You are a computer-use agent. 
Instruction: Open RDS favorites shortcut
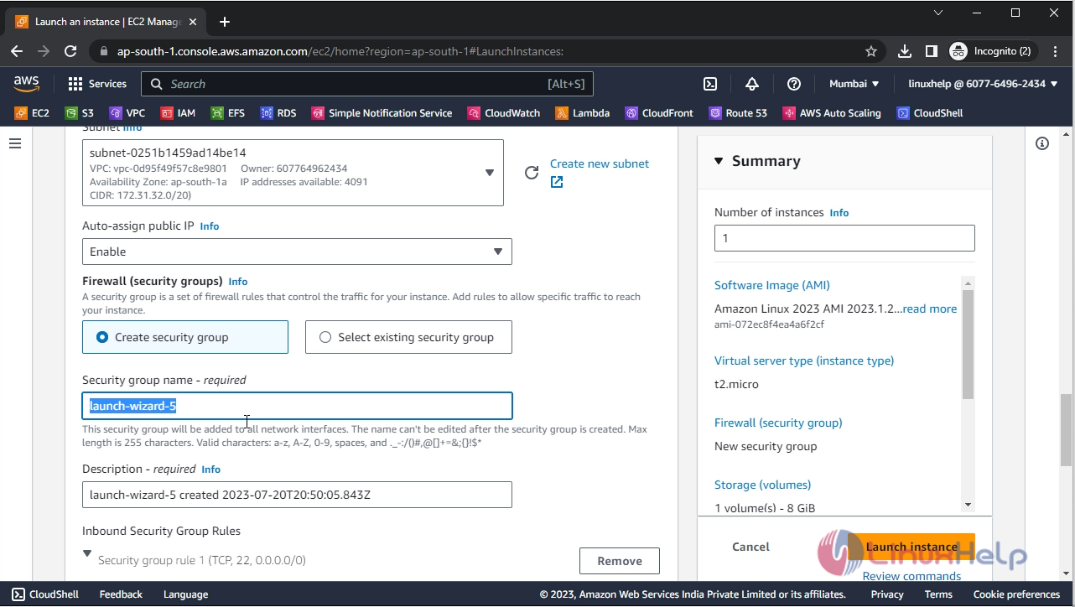(278, 113)
